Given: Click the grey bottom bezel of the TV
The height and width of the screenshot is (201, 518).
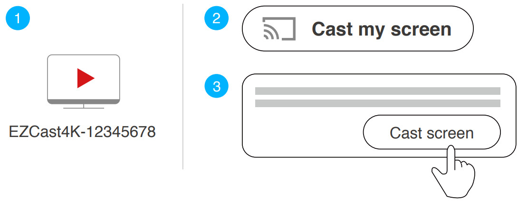Looking at the screenshot, I should [84, 101].
